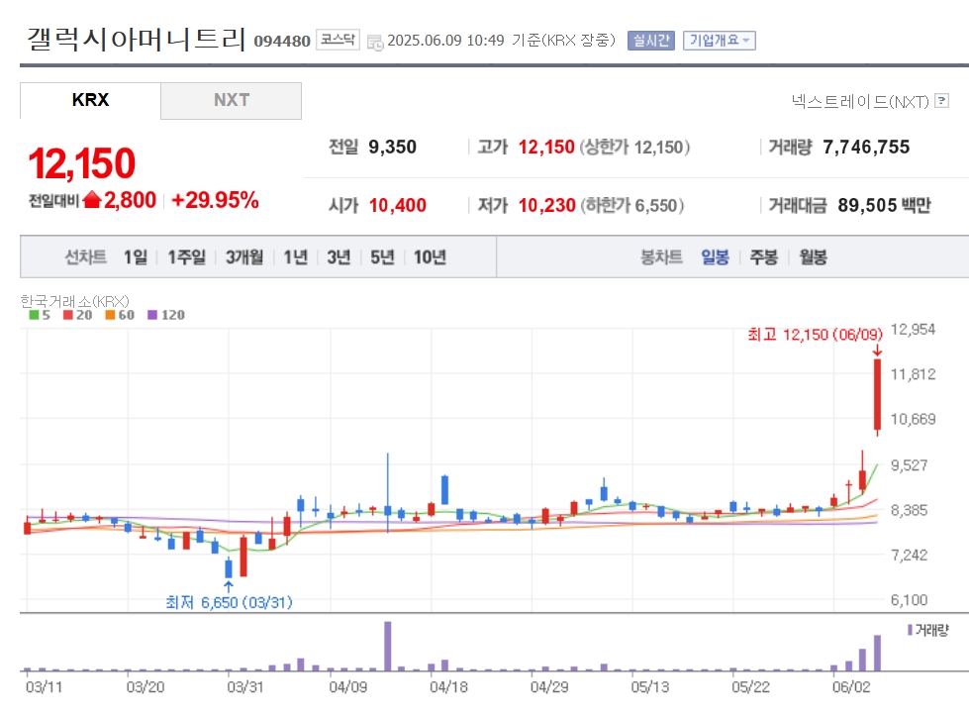Image resolution: width=969 pixels, height=715 pixels.
Task: Switch candlestick chart to 주봉 weekly
Action: click(763, 256)
